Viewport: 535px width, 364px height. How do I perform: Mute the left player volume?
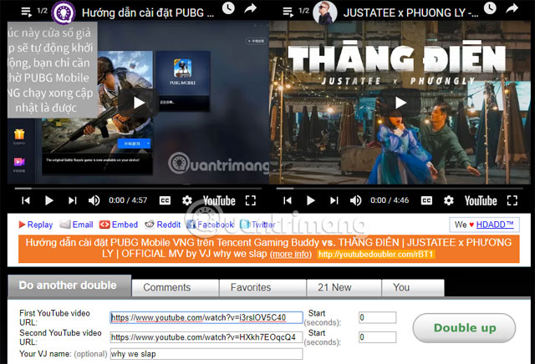click(x=94, y=200)
